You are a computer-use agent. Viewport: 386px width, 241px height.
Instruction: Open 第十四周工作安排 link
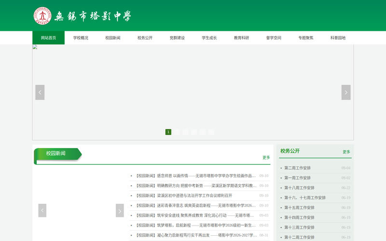coord(299,217)
